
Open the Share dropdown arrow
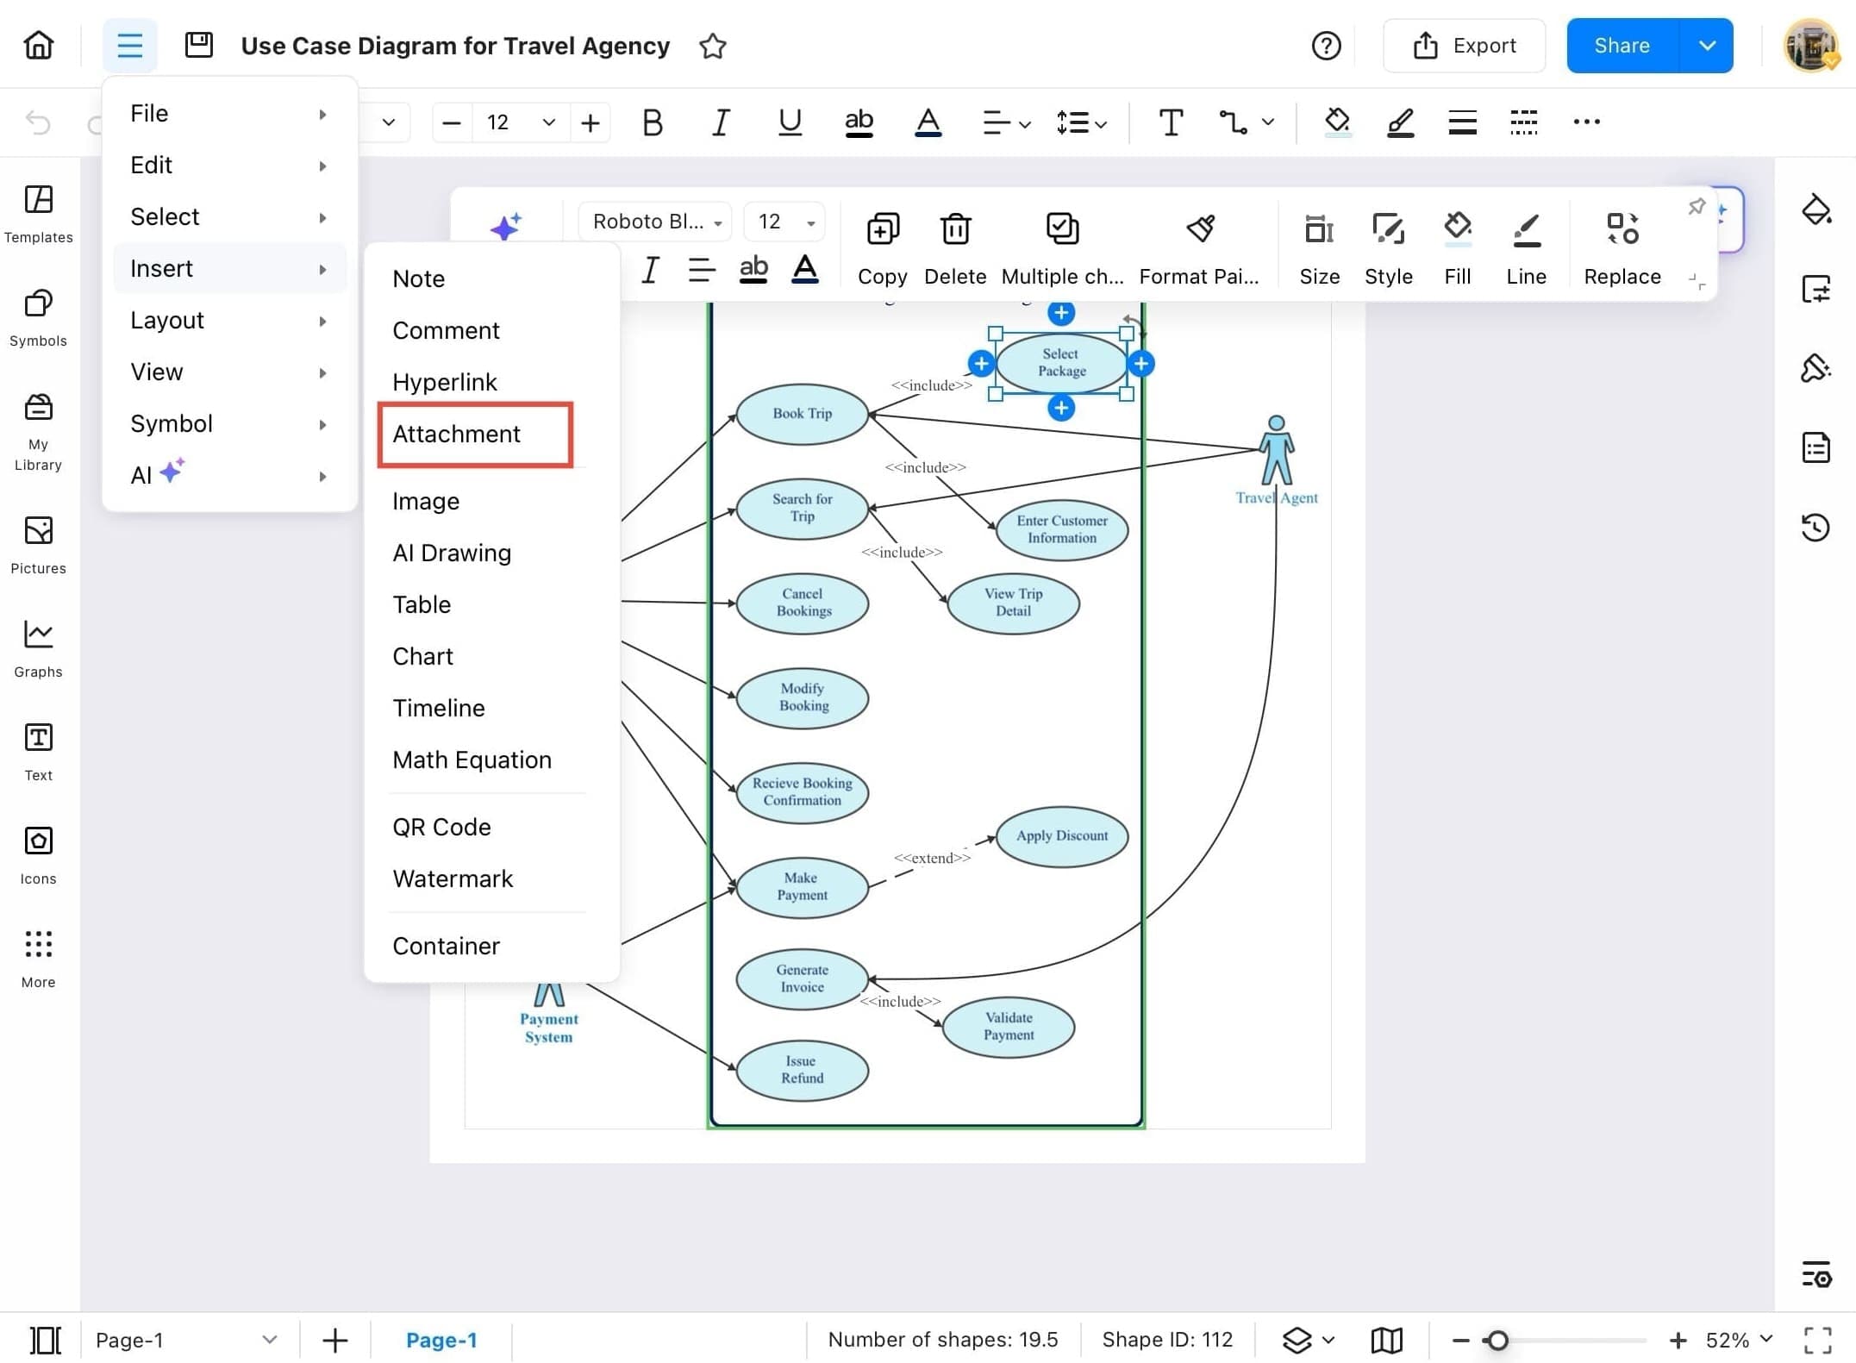[1707, 45]
